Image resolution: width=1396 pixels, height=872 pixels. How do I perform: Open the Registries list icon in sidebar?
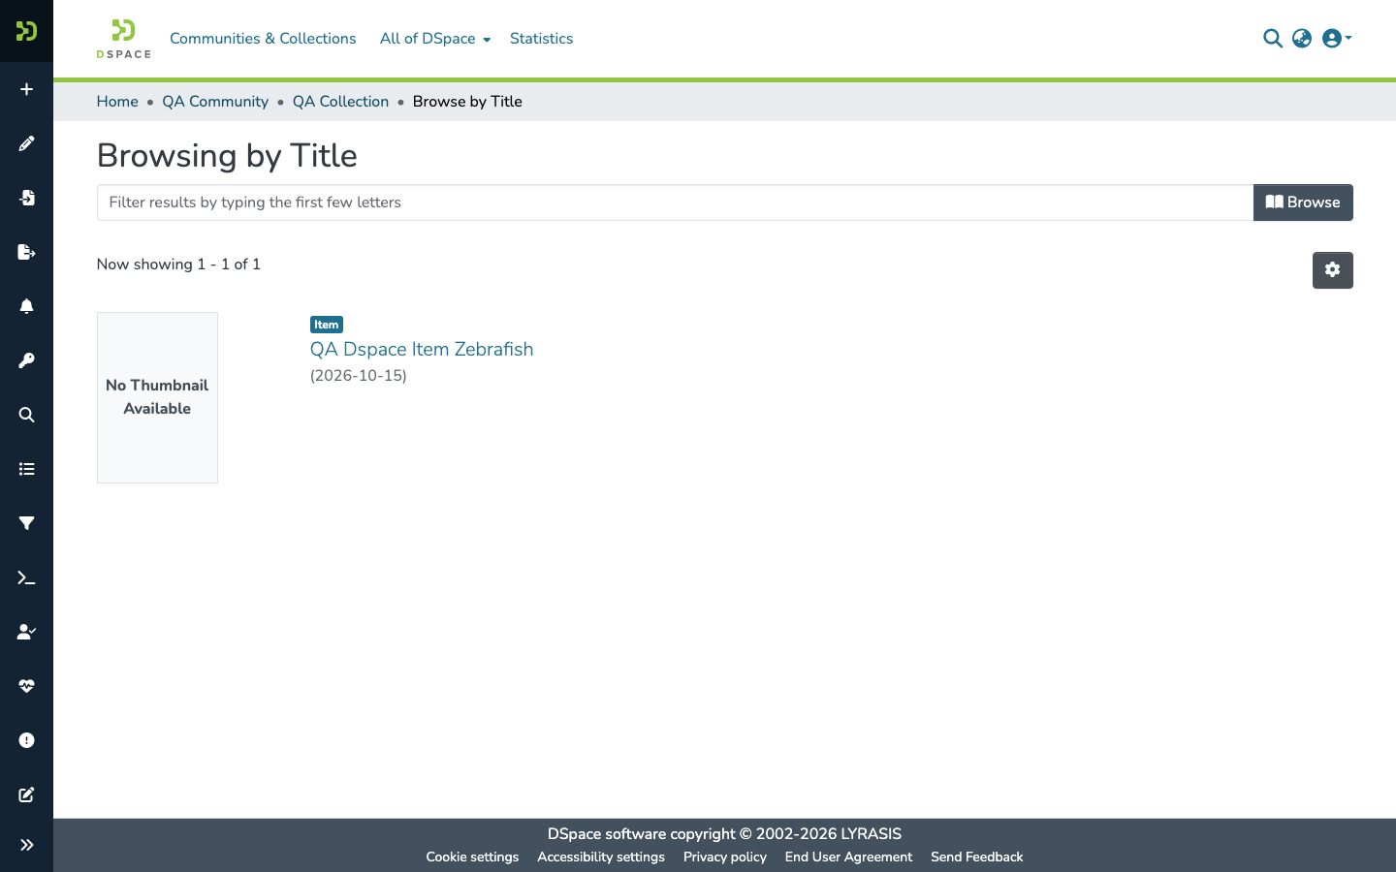26,469
